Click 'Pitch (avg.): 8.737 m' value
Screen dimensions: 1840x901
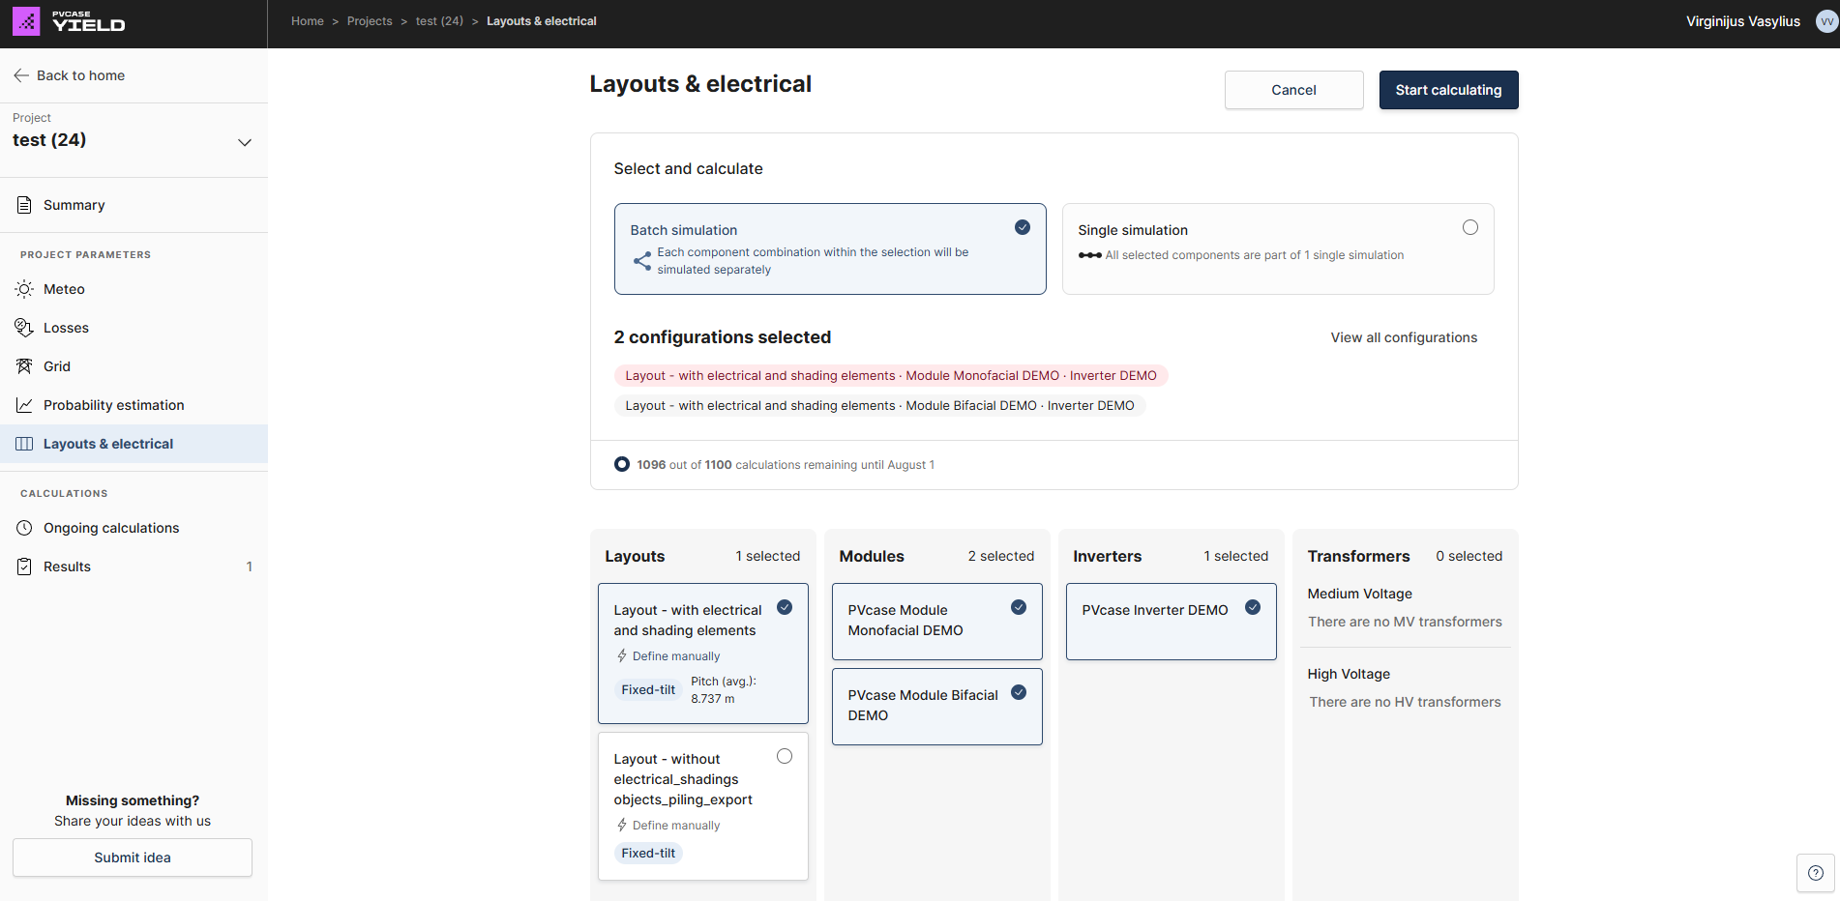[x=724, y=690]
